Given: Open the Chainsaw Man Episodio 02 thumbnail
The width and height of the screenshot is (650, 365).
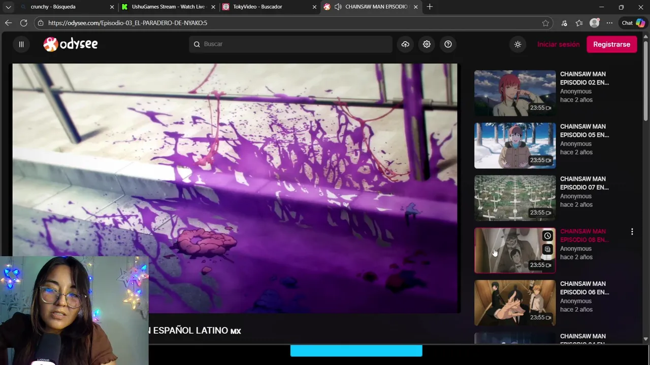Looking at the screenshot, I should point(515,93).
